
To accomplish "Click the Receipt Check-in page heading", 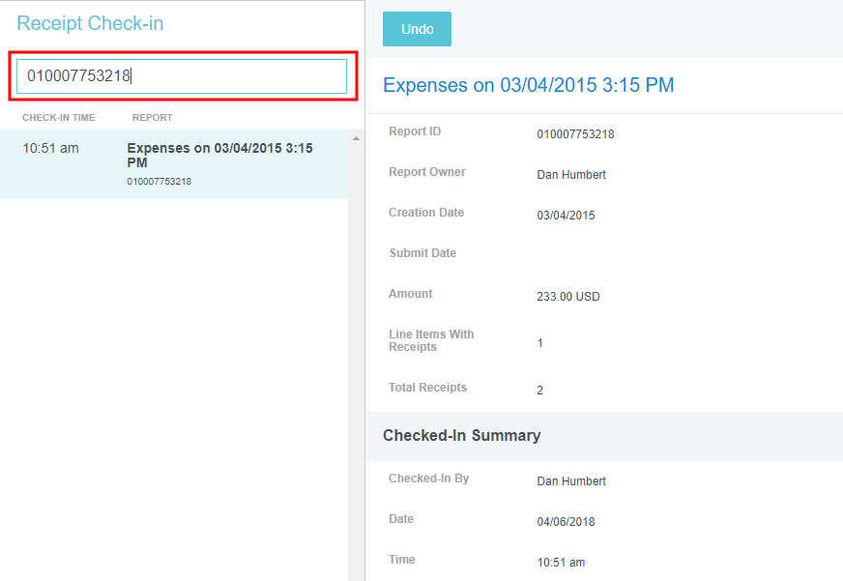I will click(x=90, y=23).
